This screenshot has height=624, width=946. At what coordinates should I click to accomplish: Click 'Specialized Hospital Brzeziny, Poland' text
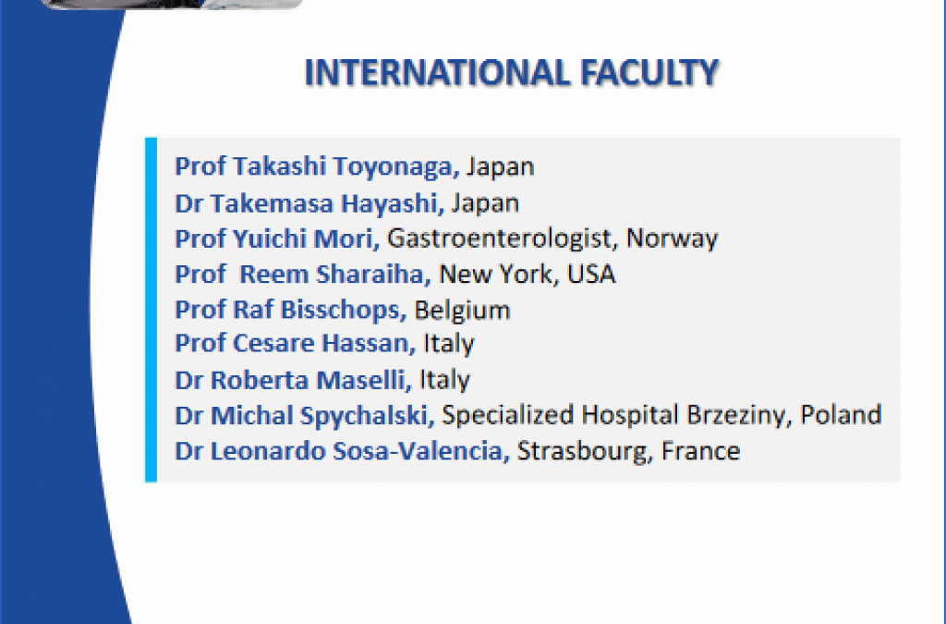coord(661,415)
